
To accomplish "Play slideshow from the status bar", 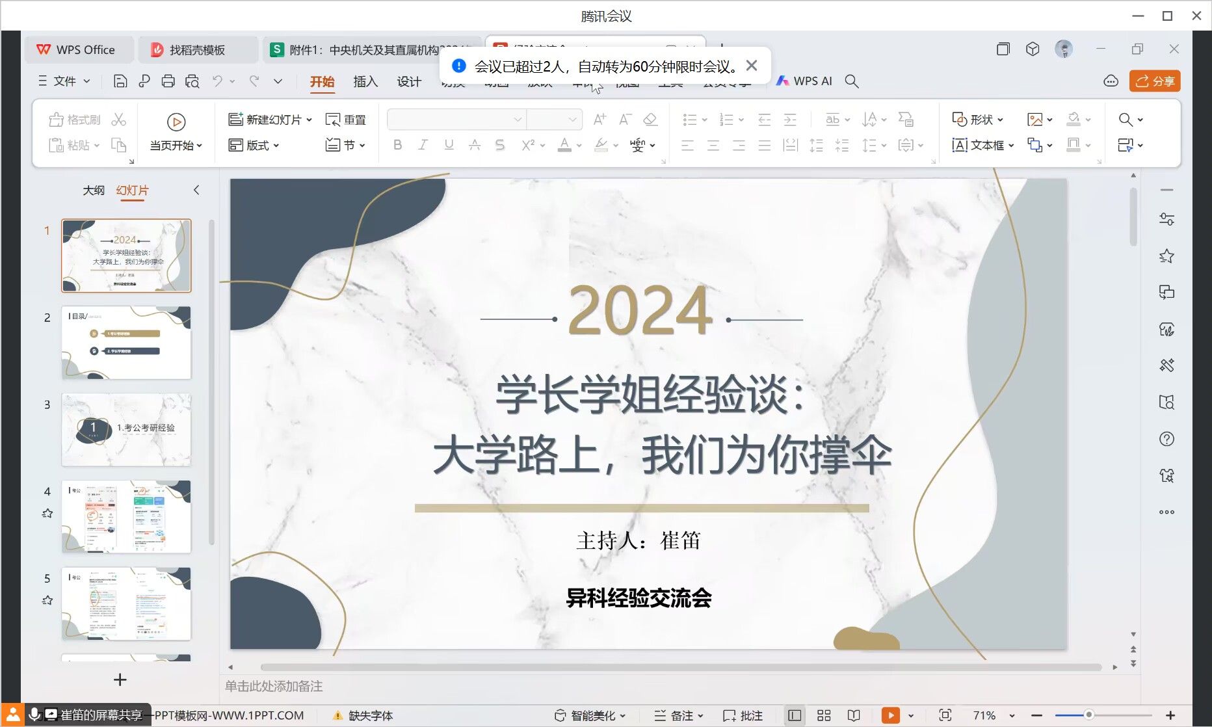I will 890,715.
